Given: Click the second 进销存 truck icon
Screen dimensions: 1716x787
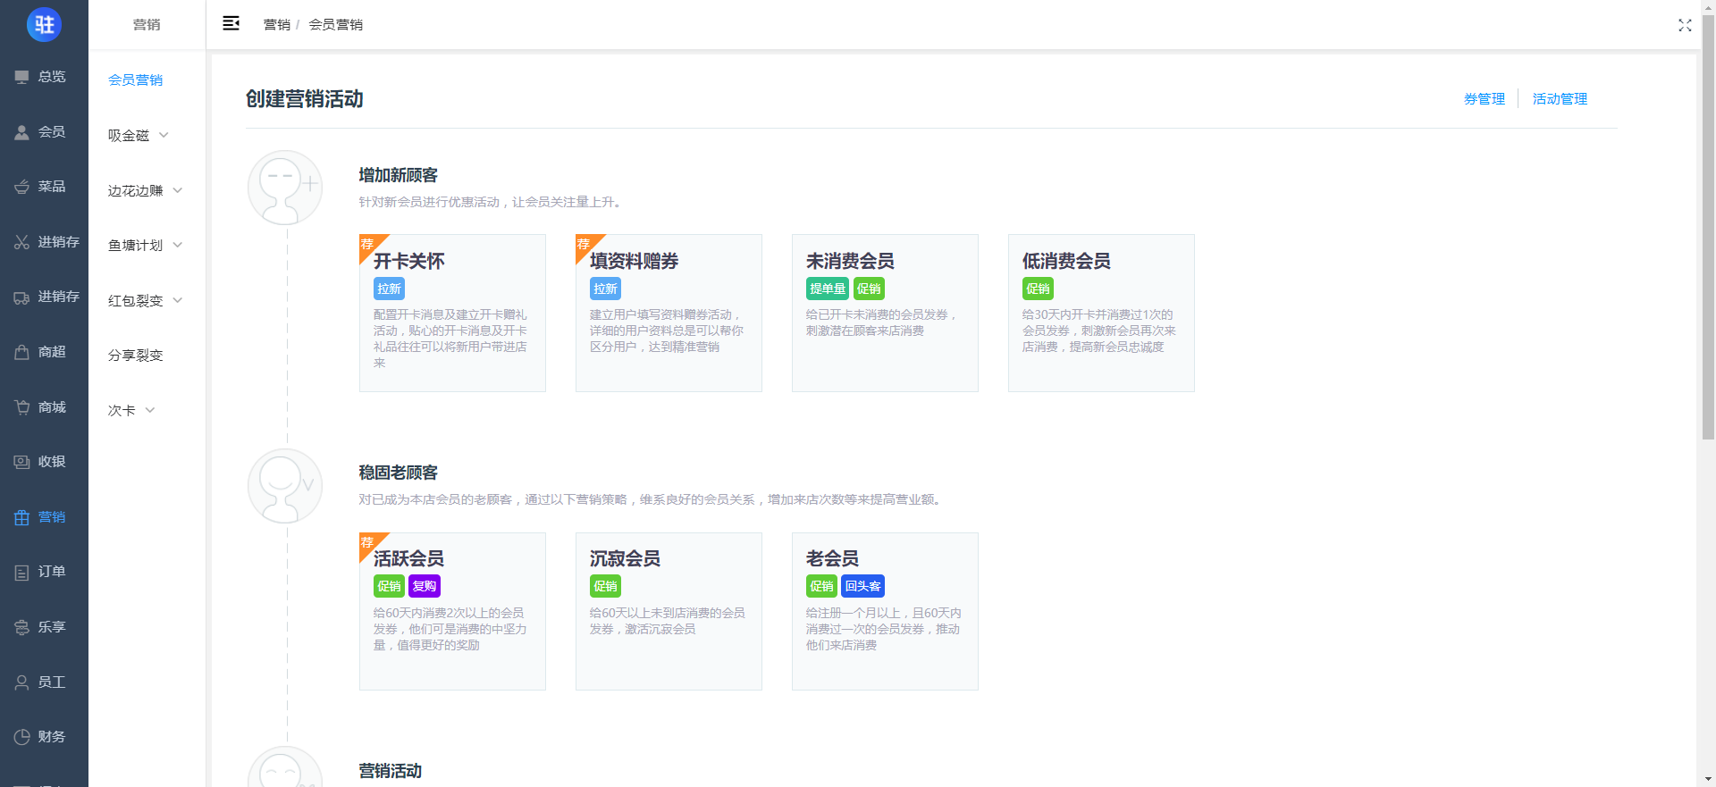Looking at the screenshot, I should [22, 297].
